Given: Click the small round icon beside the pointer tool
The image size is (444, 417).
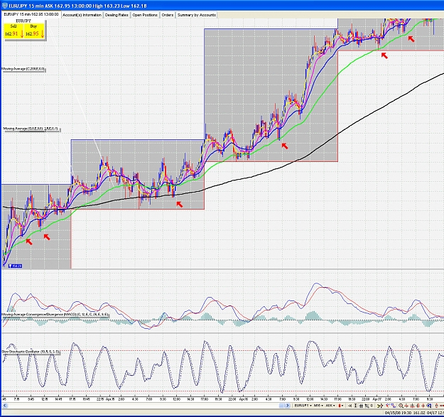Looking at the screenshot, I should (x=372, y=406).
